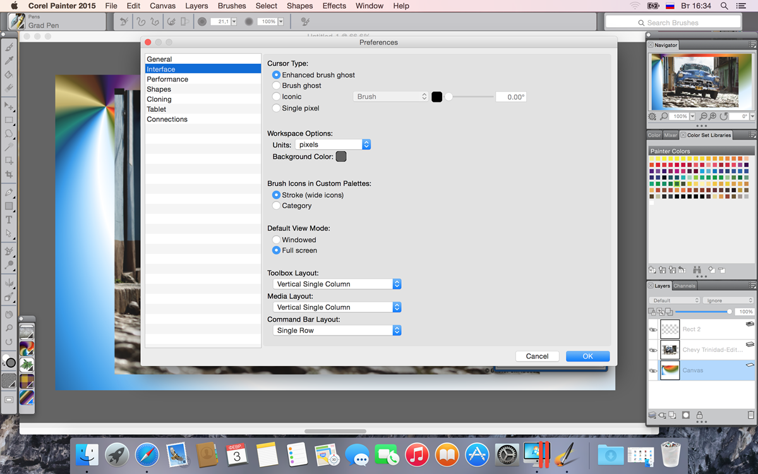Choose Straight Line Strokes in property bar
The width and height of the screenshot is (758, 474).
pos(155,21)
